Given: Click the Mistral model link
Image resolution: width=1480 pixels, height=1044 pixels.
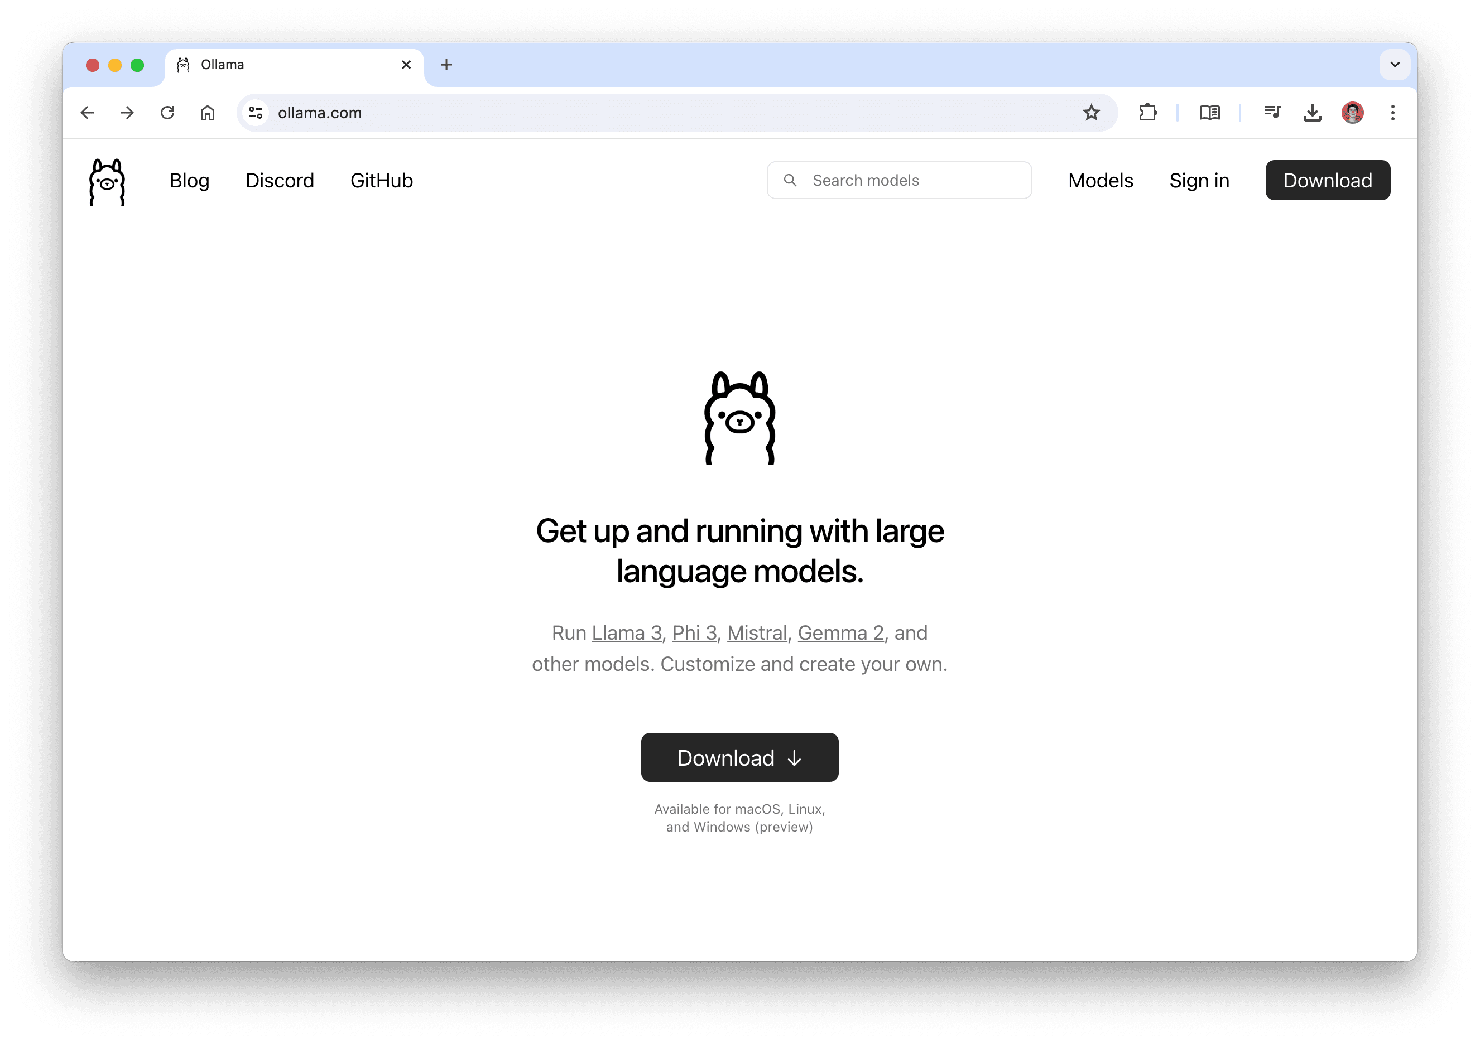Looking at the screenshot, I should click(757, 632).
